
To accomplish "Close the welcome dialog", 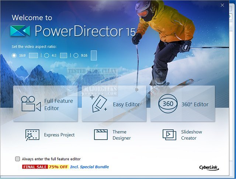I will tap(222, 5).
